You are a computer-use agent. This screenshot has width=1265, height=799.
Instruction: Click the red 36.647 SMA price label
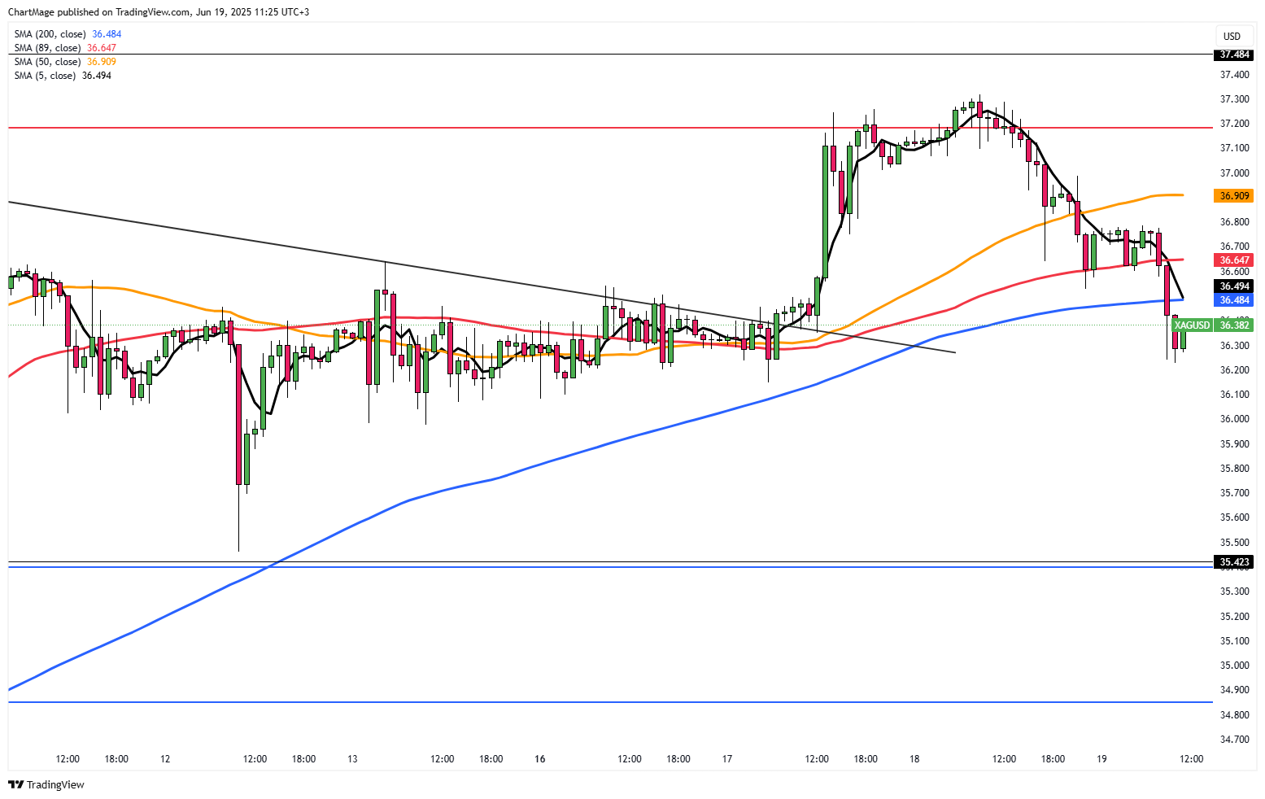(1233, 260)
